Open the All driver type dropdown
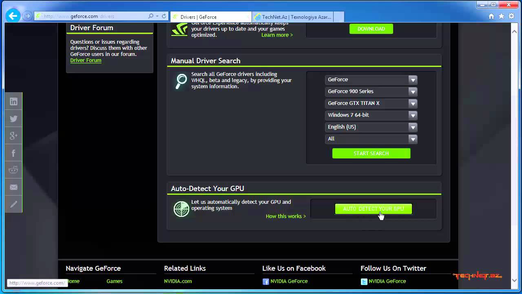The height and width of the screenshot is (294, 522). coord(371,139)
